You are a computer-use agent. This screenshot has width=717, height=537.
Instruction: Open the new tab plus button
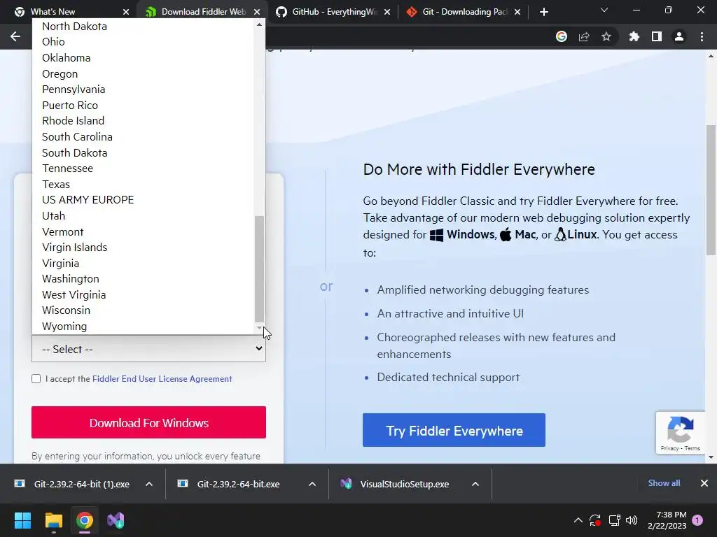[x=543, y=12]
